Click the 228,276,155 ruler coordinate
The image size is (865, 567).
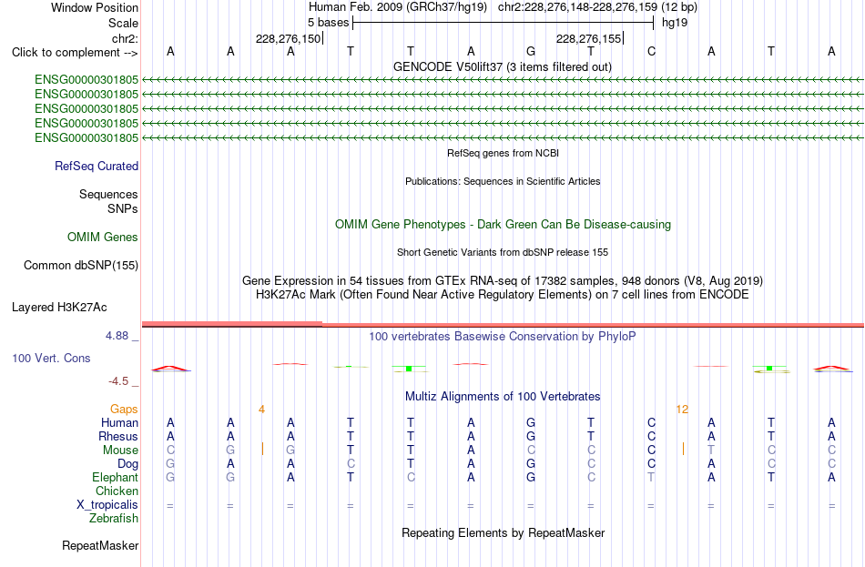pyautogui.click(x=588, y=38)
